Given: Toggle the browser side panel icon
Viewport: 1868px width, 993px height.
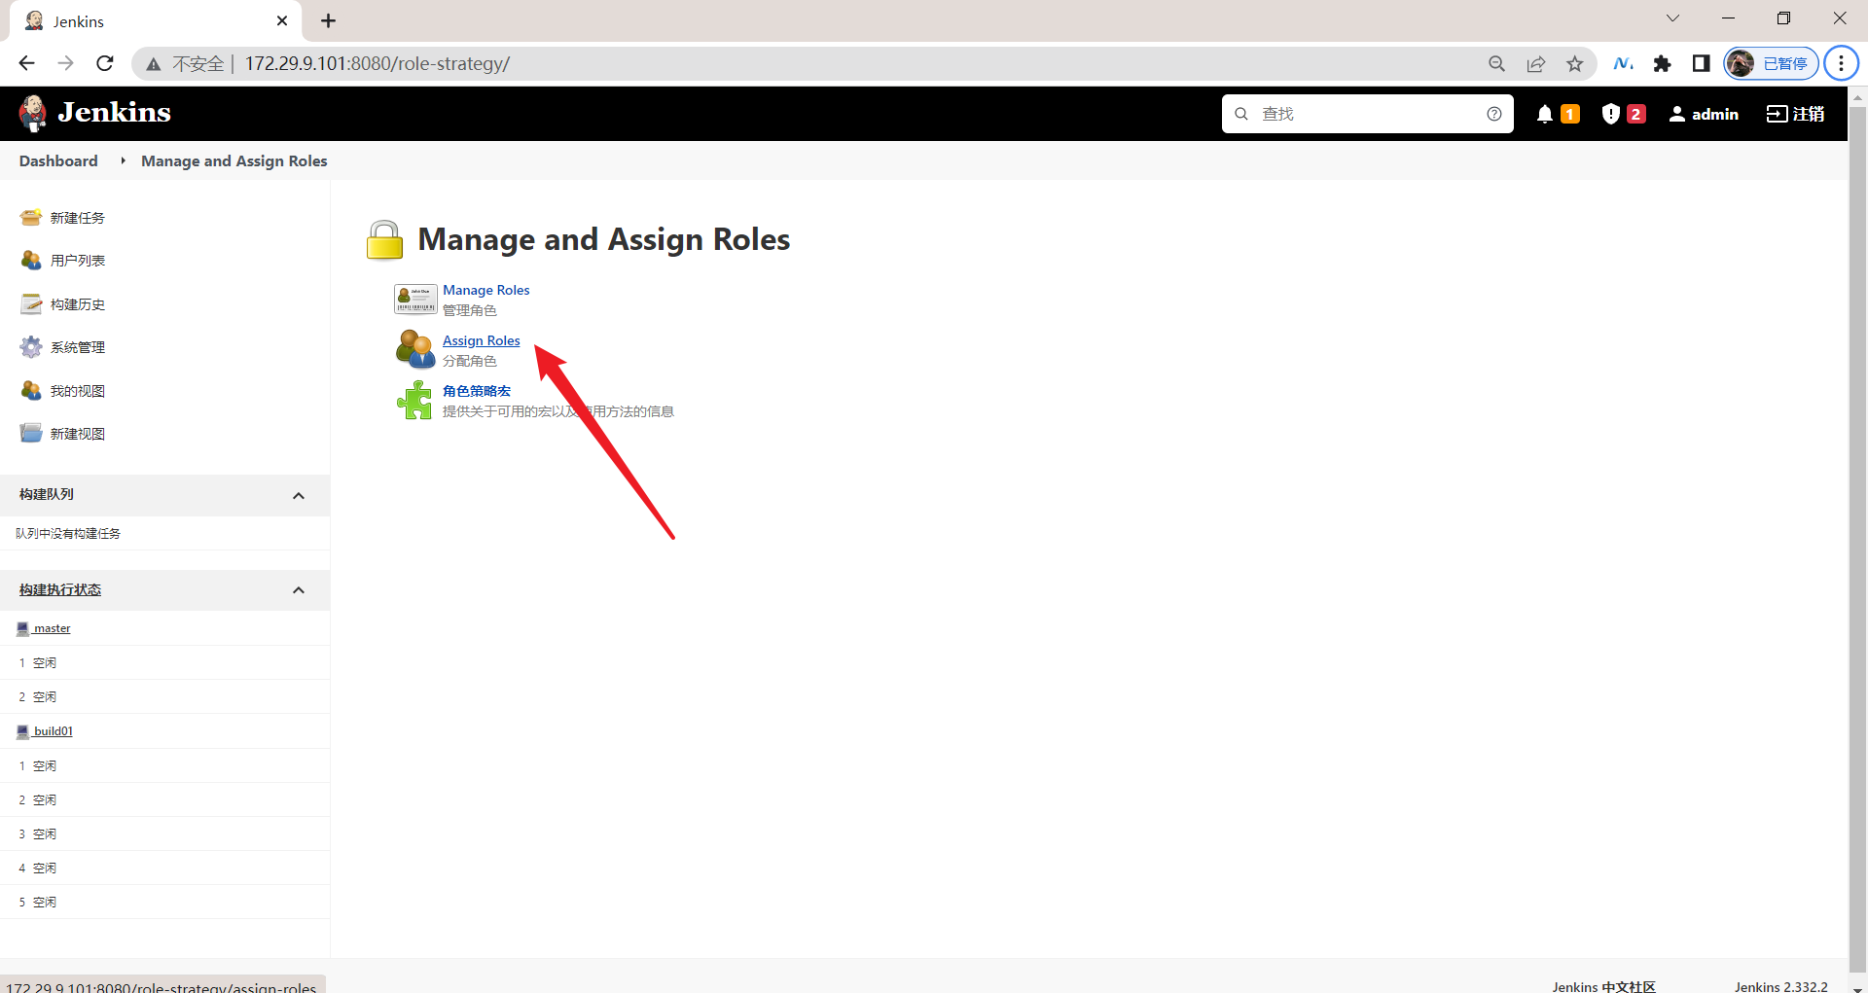Looking at the screenshot, I should click(x=1701, y=64).
